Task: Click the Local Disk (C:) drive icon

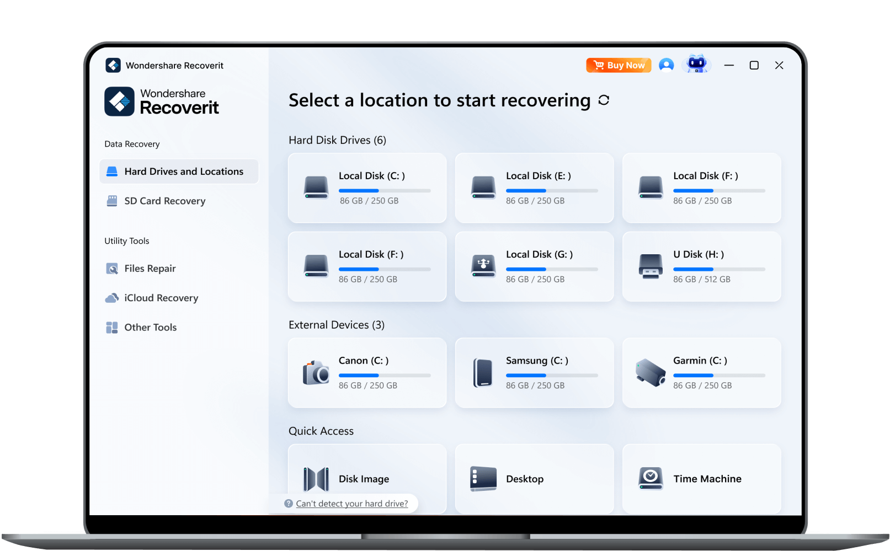Action: click(x=316, y=188)
